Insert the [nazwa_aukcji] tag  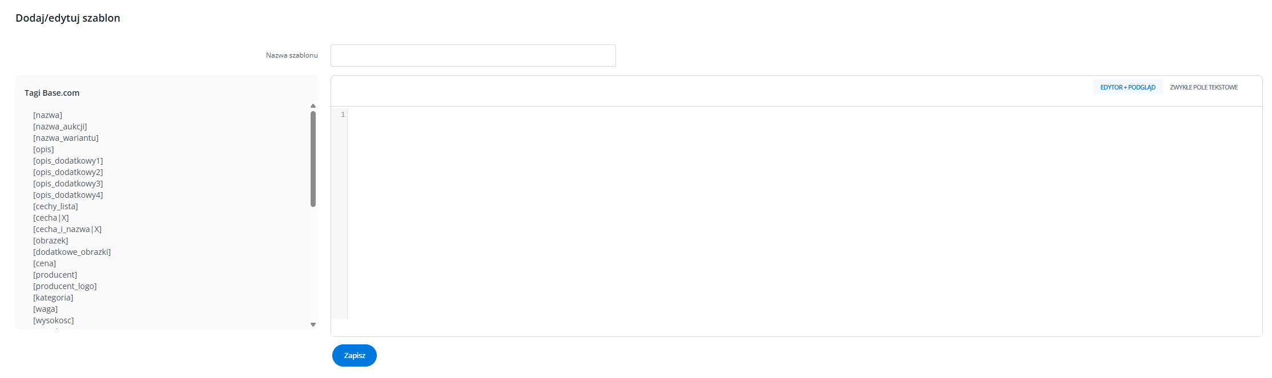pyautogui.click(x=60, y=127)
